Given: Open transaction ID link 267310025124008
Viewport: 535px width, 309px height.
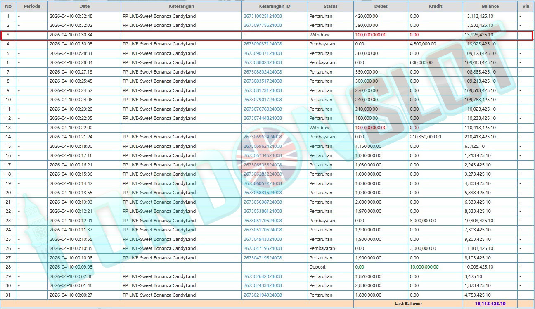Looking at the screenshot, I should point(263,16).
